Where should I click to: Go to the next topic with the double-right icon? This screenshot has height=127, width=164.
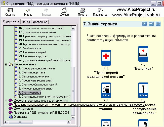pyautogui.click(x=158, y=24)
